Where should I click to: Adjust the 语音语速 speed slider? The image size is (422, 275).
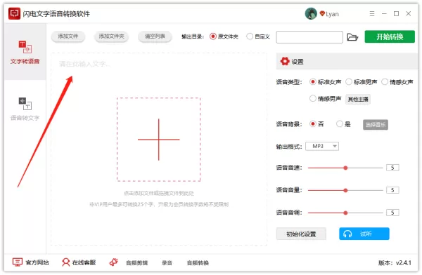pos(345,168)
